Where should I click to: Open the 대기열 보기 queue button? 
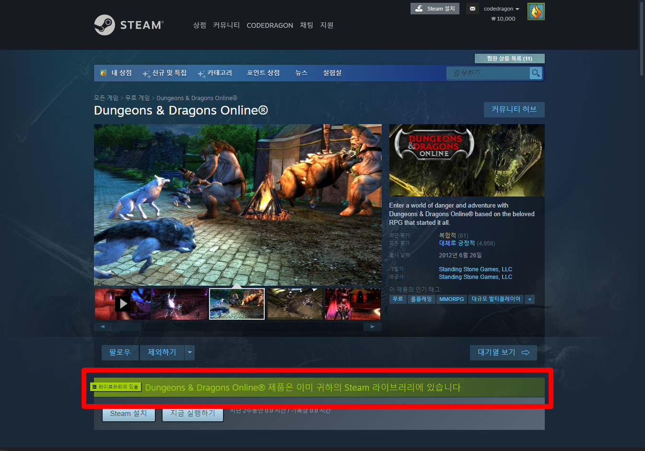(504, 352)
